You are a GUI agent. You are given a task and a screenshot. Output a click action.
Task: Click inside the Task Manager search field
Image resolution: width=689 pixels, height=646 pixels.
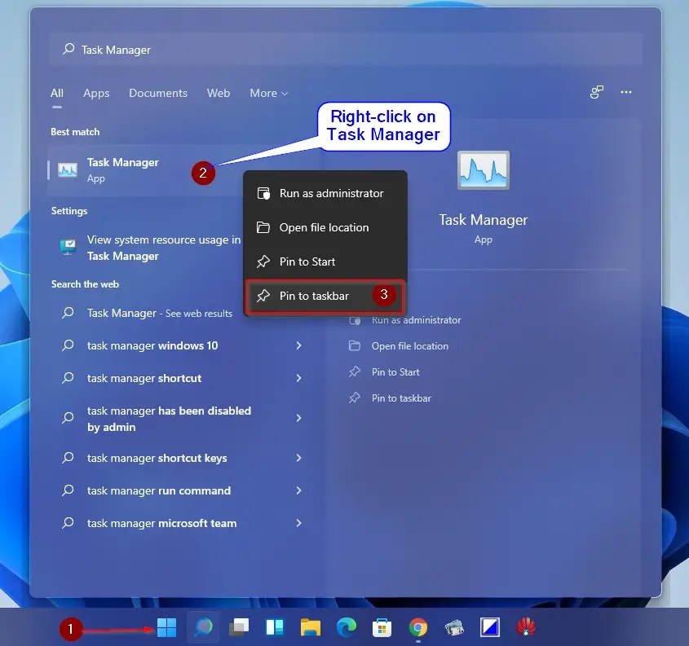(245, 50)
